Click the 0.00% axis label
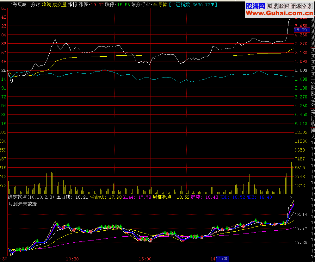The height and width of the screenshot is (262, 315). pos(301,70)
